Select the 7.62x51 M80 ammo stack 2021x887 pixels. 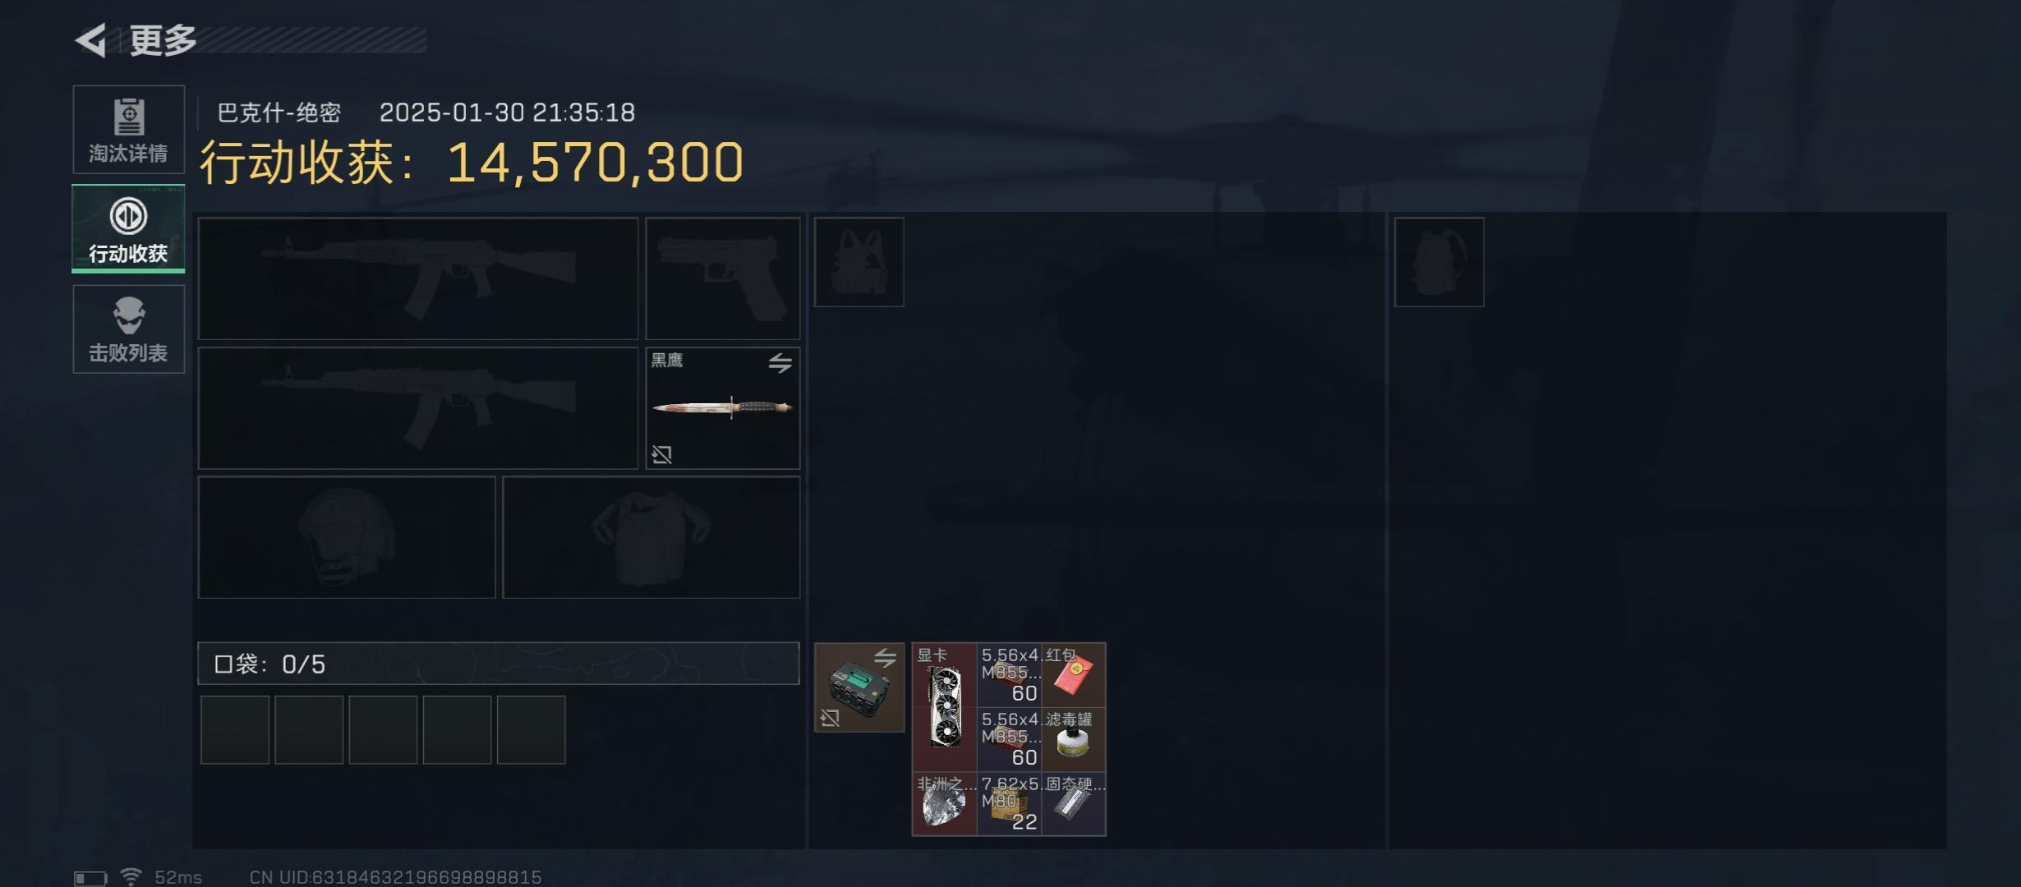click(1009, 804)
